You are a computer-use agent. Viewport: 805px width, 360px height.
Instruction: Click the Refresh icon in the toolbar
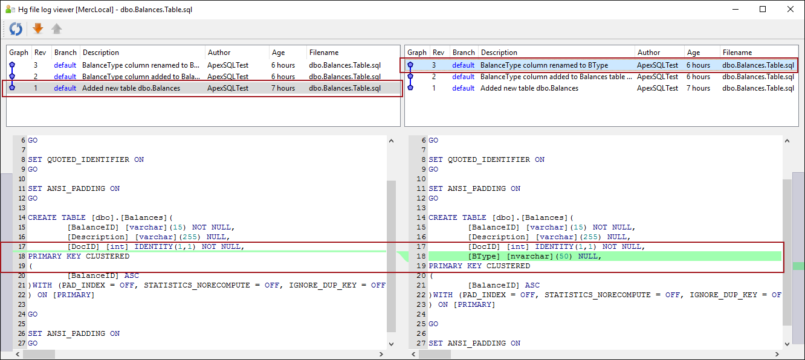pos(16,28)
